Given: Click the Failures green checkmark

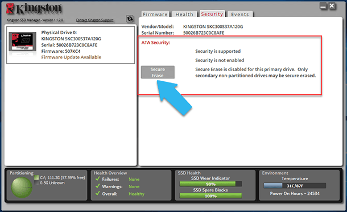Looking at the screenshot, I should click(x=98, y=178).
